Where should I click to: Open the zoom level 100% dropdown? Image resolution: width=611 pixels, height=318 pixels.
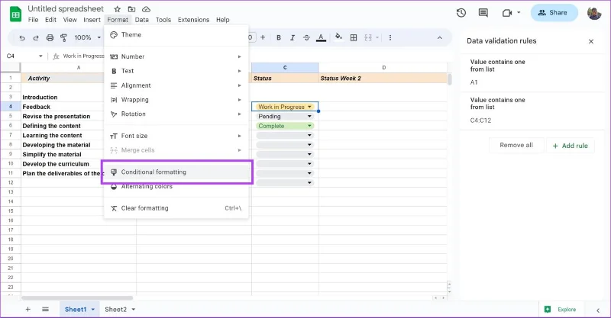click(x=87, y=37)
